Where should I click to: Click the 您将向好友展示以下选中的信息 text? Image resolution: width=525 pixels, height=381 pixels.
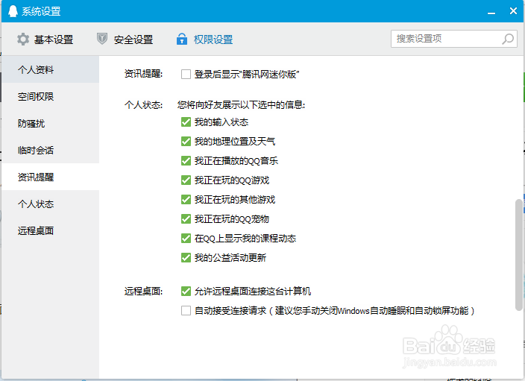click(x=241, y=105)
